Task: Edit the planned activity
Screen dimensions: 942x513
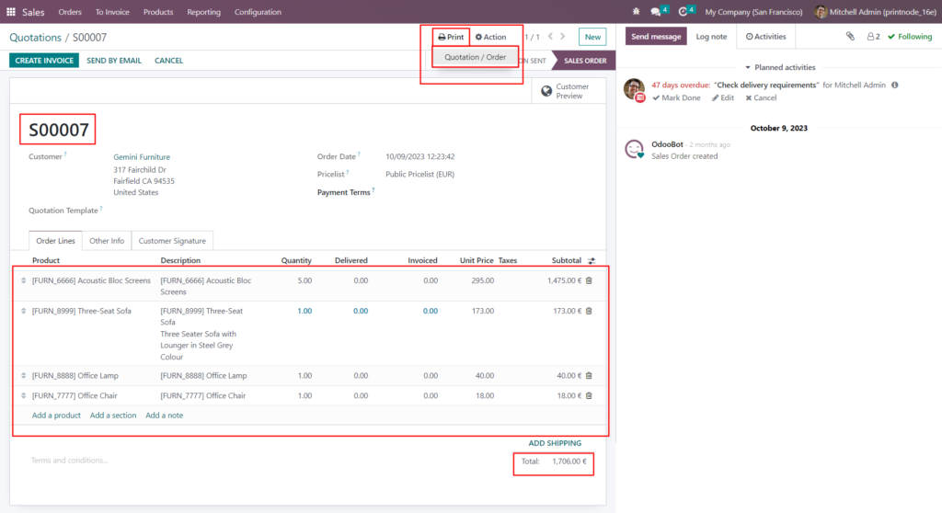Action: point(723,98)
